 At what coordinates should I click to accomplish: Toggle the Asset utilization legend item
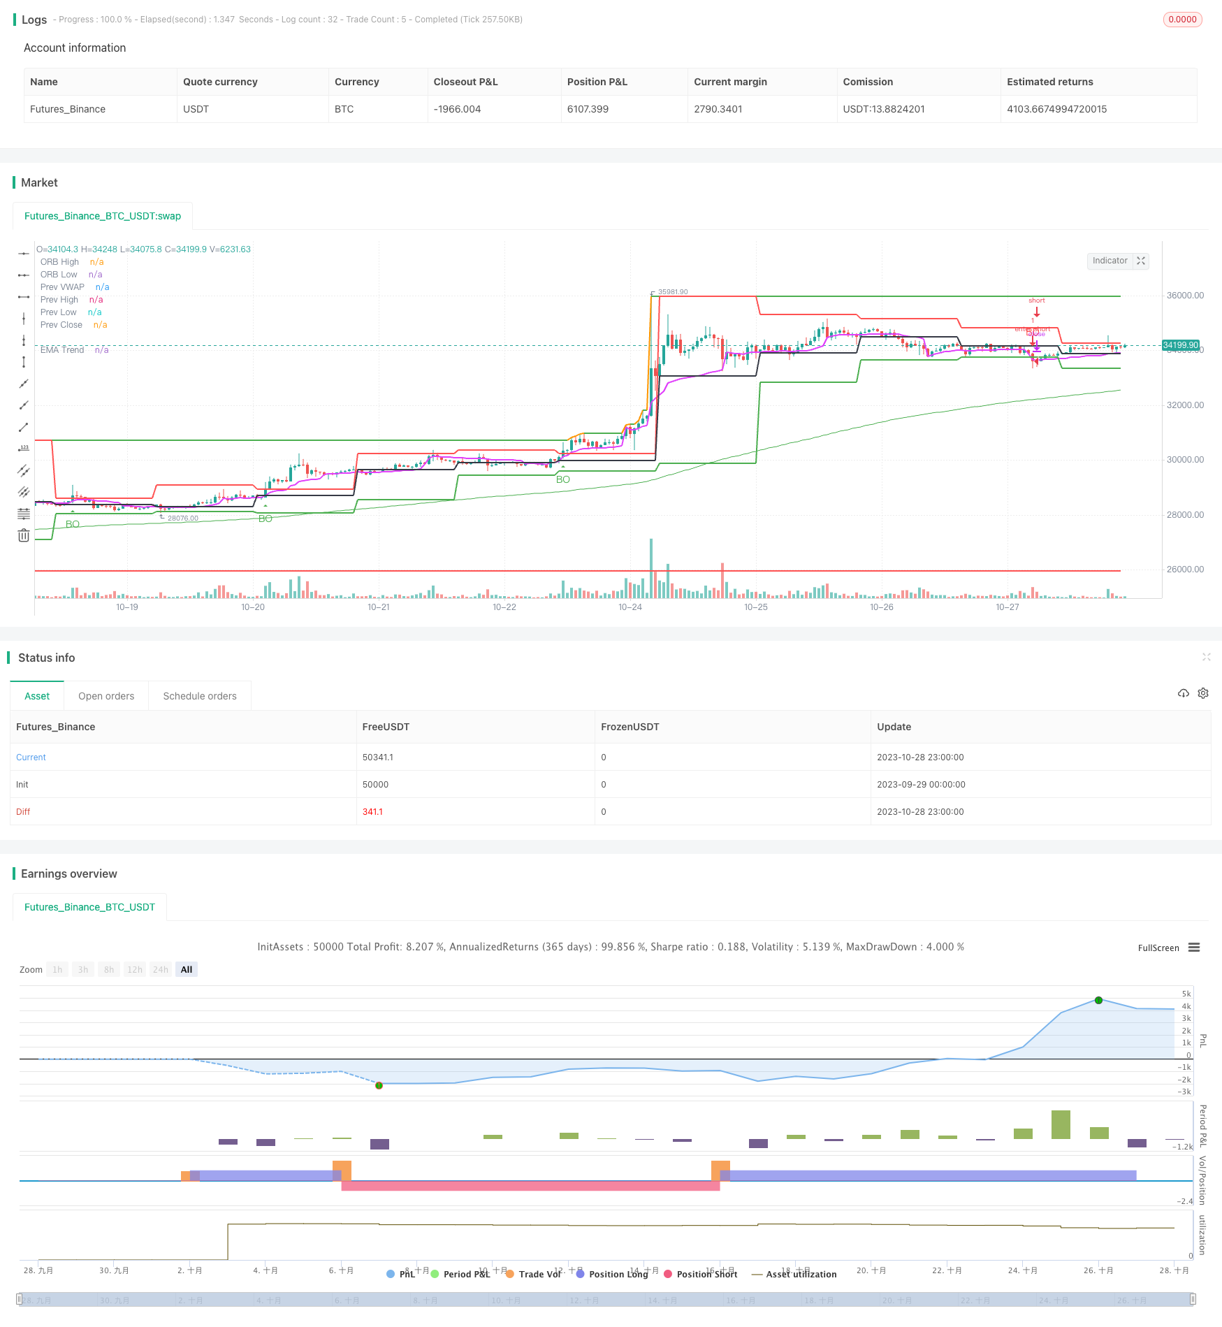pos(794,1274)
